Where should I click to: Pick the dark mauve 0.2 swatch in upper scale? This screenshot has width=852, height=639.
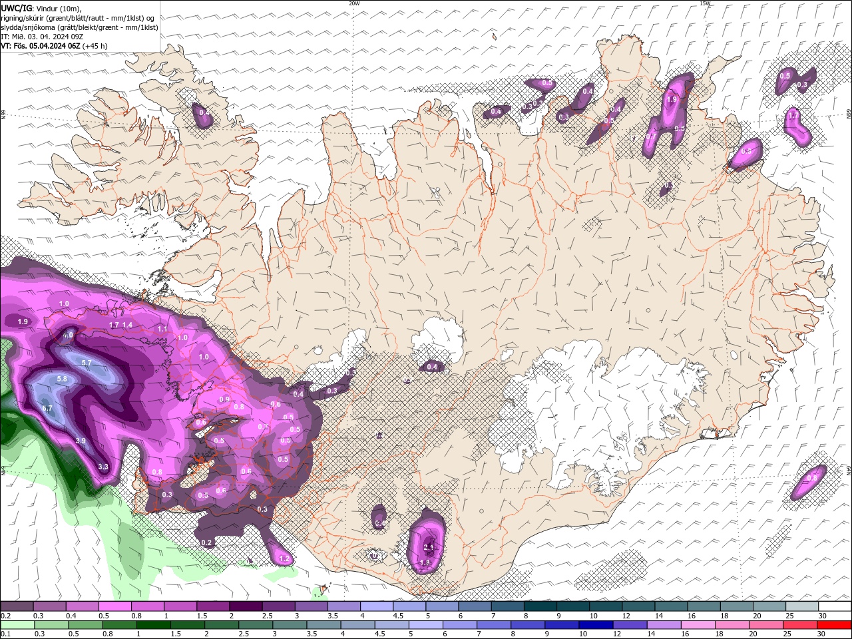(x=17, y=606)
